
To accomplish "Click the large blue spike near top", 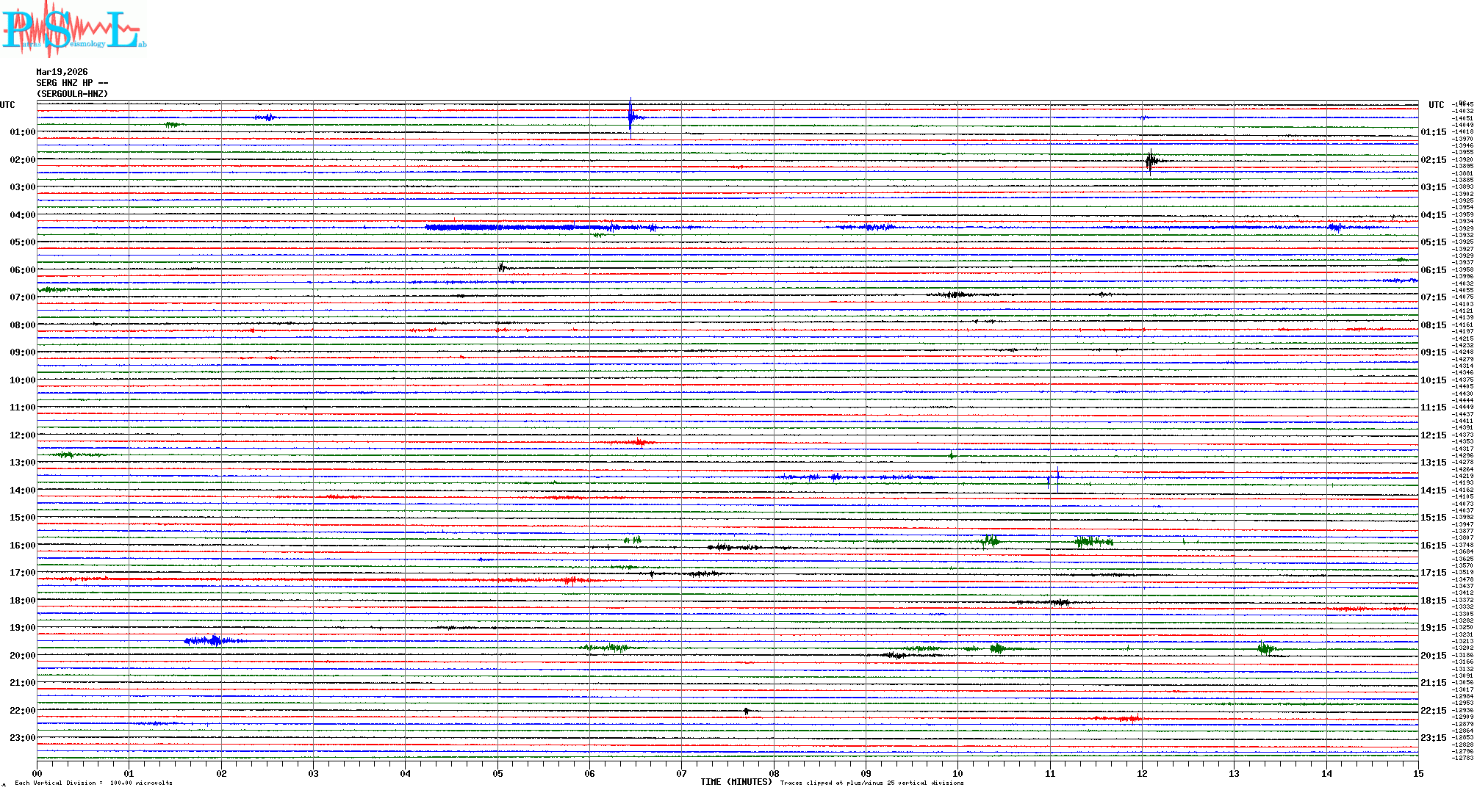I will point(630,117).
